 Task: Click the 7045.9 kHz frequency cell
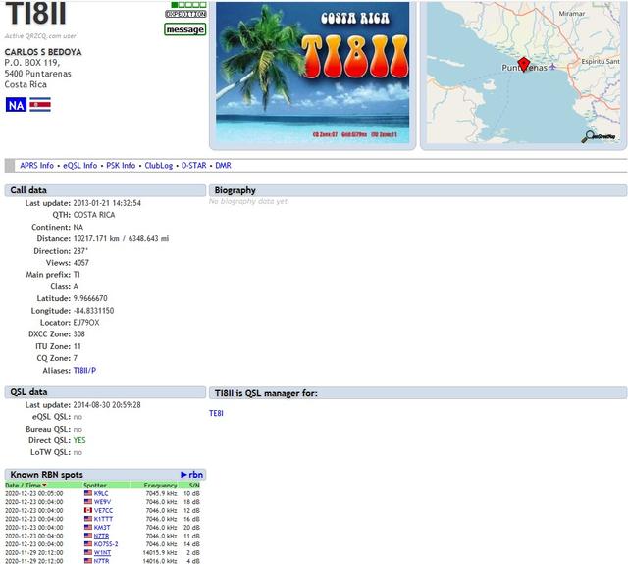click(161, 493)
